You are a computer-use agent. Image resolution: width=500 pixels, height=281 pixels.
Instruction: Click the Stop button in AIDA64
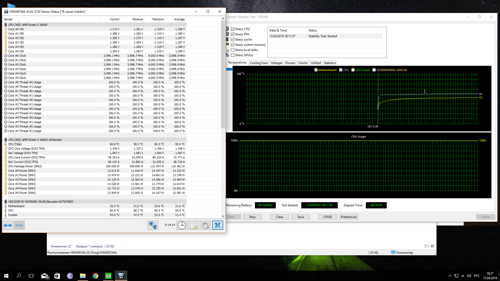[x=252, y=217]
